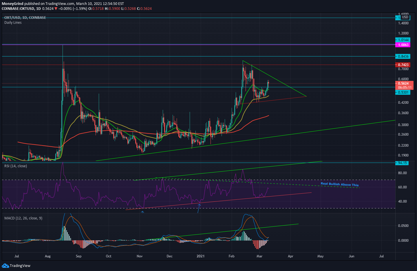Click the 0.3600 price axis tick
Screen dimensions: 417x271
(403, 113)
